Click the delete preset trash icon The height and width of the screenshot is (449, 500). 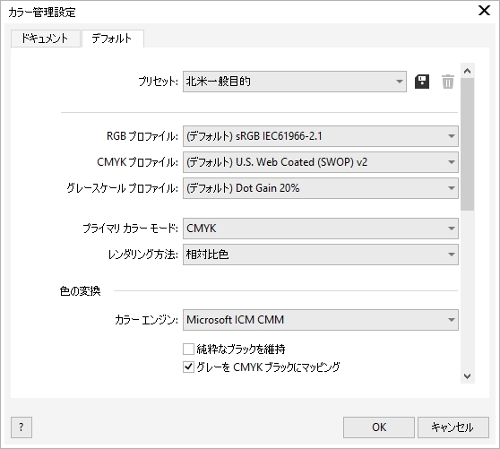point(448,82)
